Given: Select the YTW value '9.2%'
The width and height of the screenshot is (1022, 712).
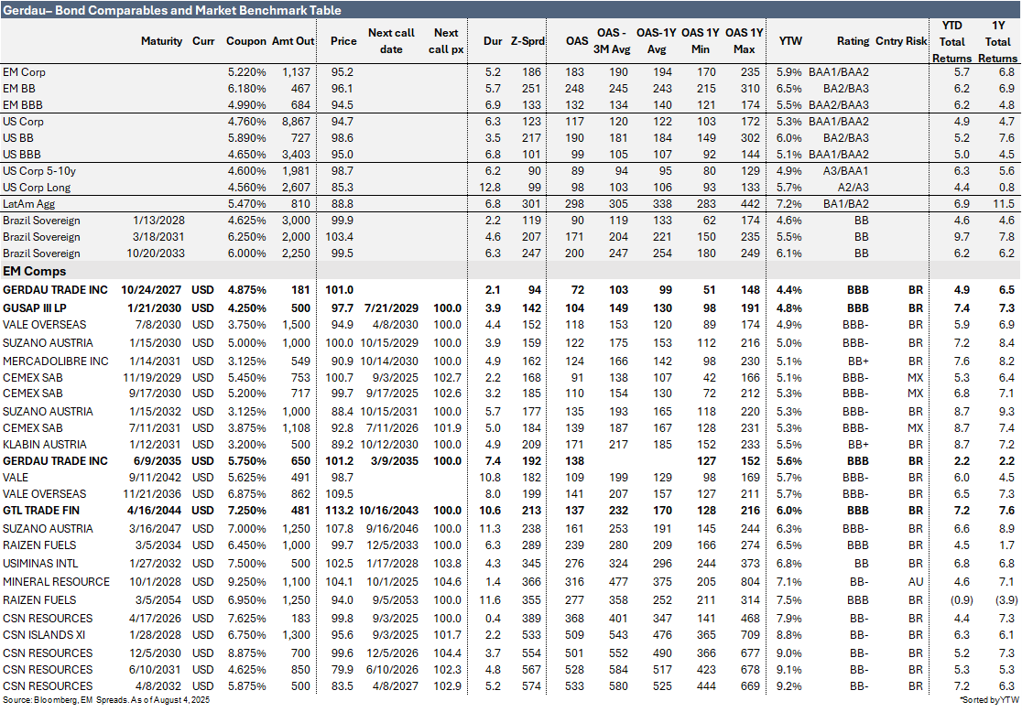Looking at the screenshot, I should point(788,686).
